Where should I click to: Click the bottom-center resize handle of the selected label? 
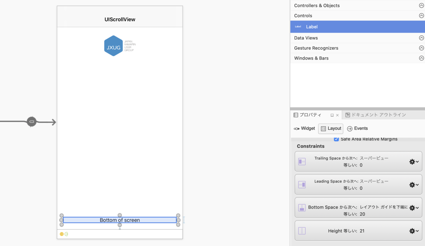click(x=120, y=225)
